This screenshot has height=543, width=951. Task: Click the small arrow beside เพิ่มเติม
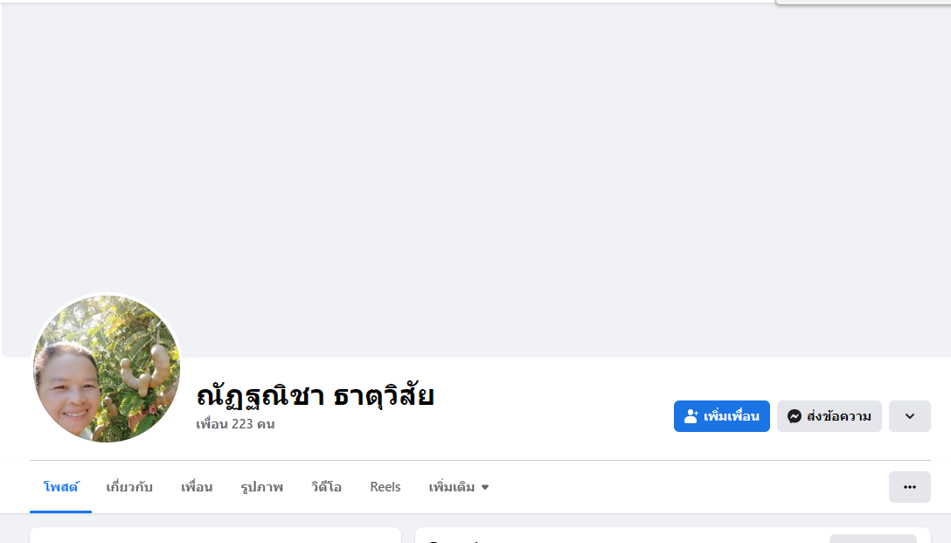point(485,487)
